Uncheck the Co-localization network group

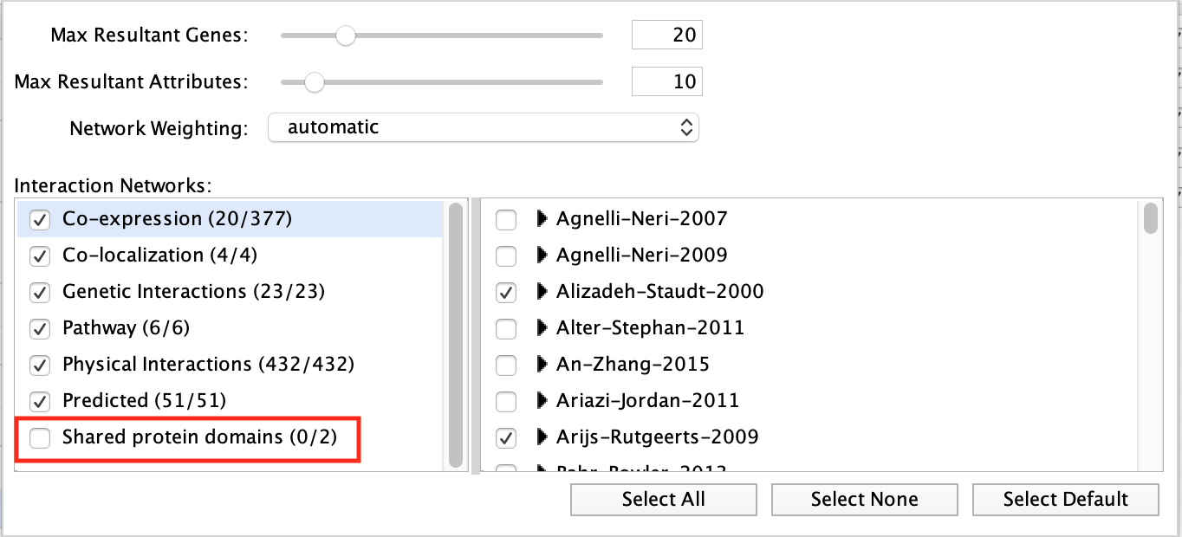click(x=40, y=256)
